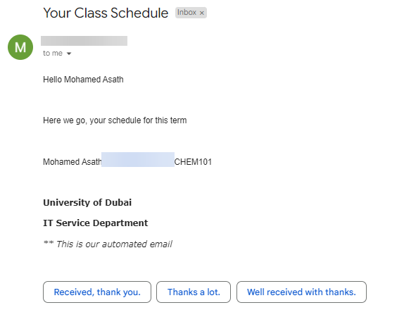Click the 'Hello Mohamed Asath' greeting line
The width and height of the screenshot is (404, 317).
pos(83,80)
